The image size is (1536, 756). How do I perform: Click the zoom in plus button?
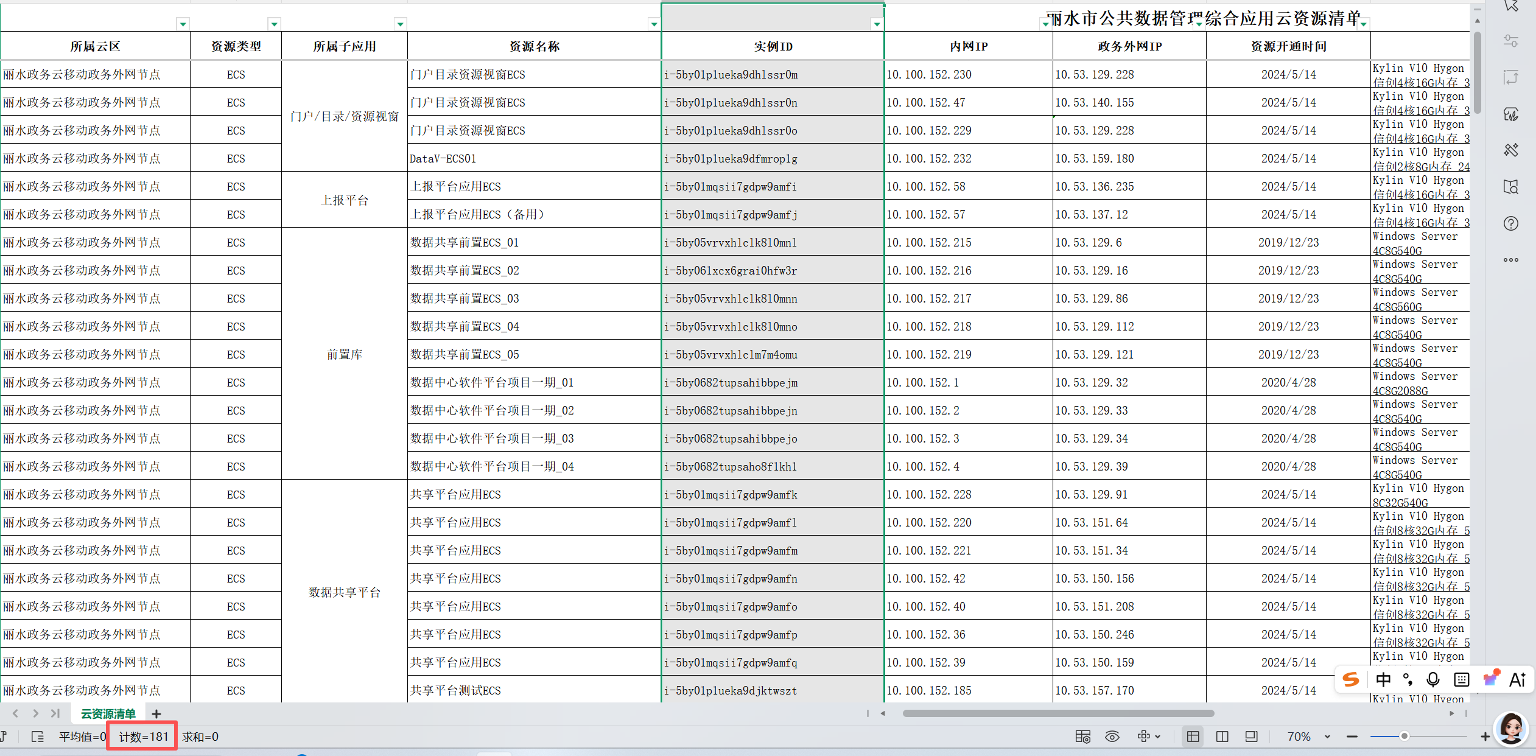tap(1485, 737)
